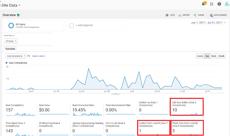Open the date range picker

coord(208,23)
